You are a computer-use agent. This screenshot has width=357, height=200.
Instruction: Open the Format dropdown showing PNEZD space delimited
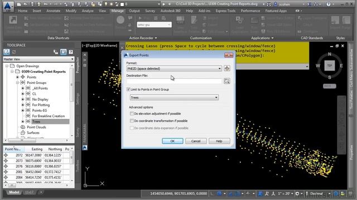coord(174,68)
